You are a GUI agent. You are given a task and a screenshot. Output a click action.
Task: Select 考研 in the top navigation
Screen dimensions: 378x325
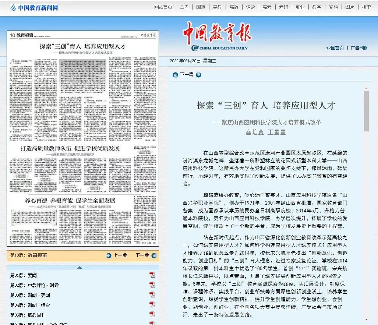pyautogui.click(x=283, y=7)
